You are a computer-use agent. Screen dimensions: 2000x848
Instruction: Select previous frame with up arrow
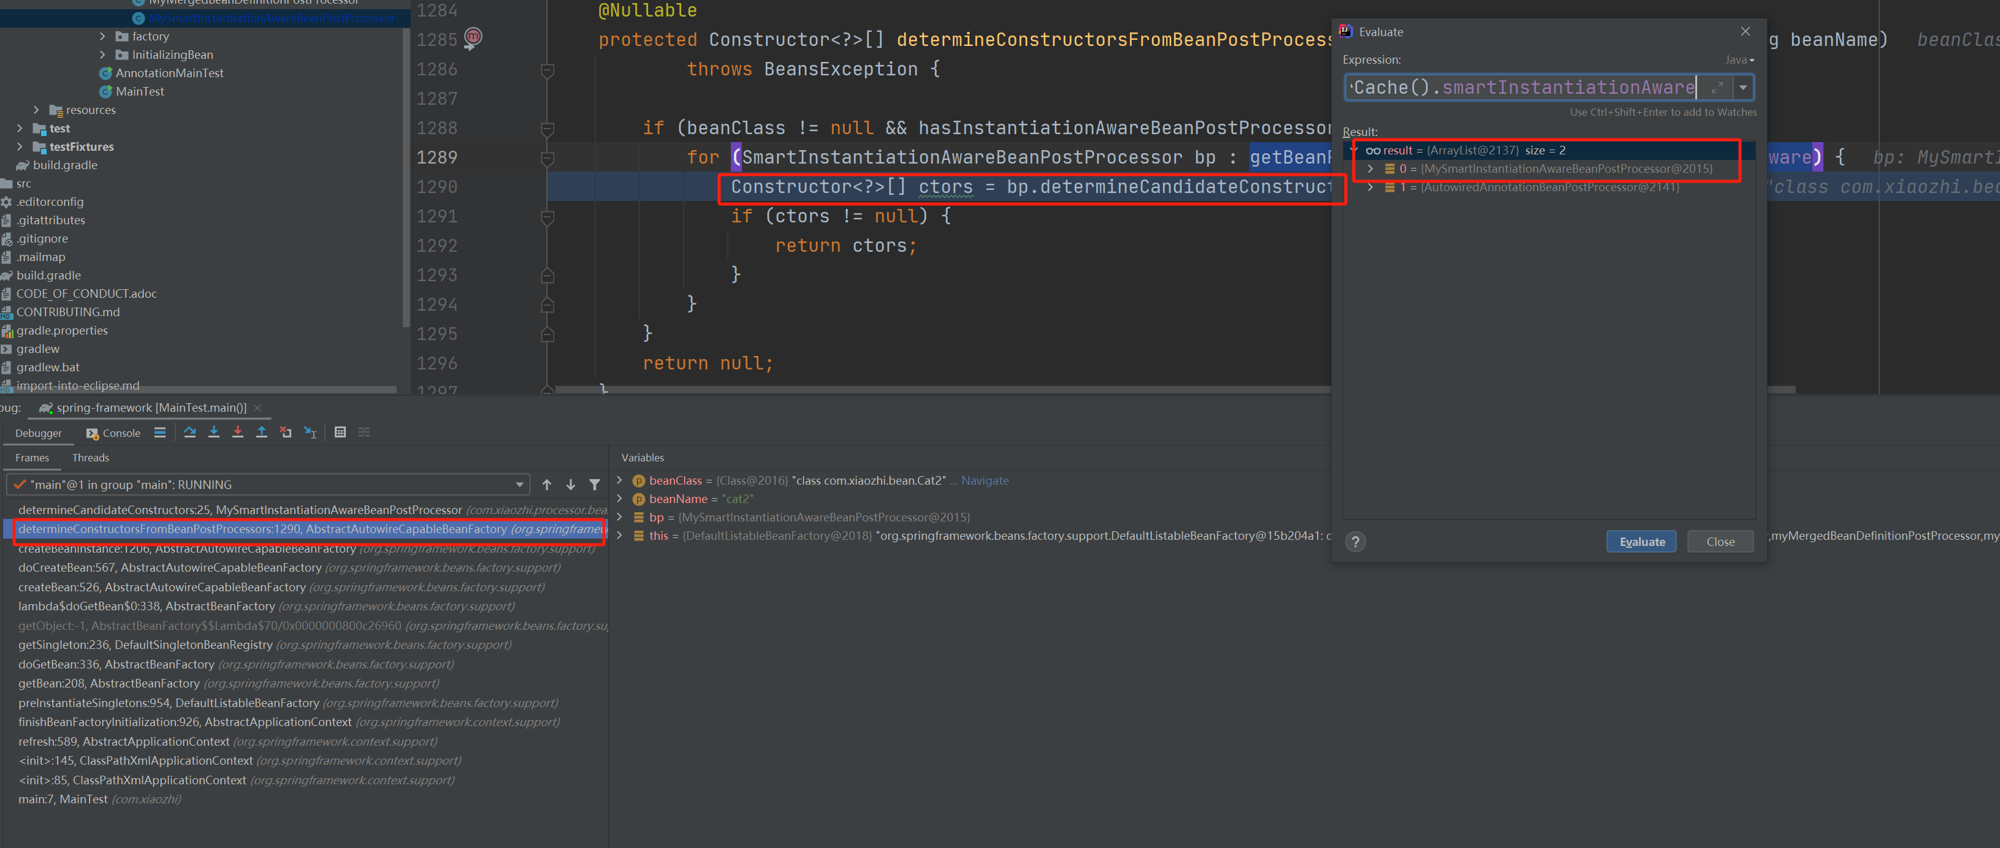click(546, 484)
